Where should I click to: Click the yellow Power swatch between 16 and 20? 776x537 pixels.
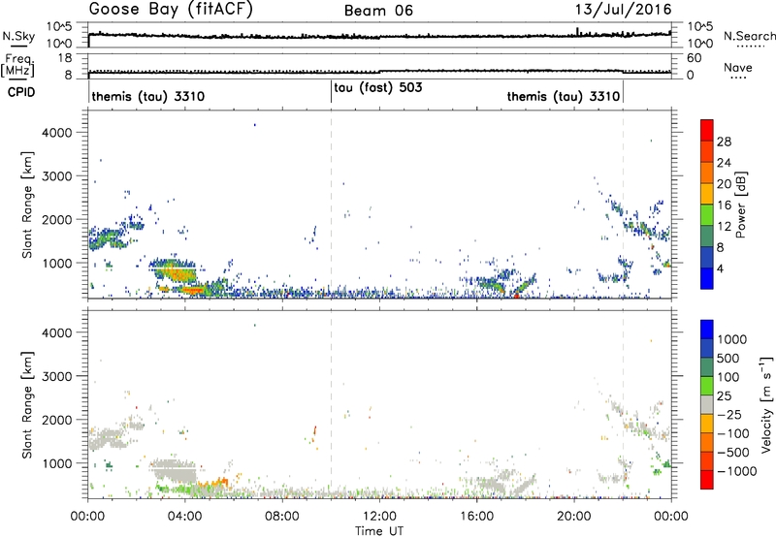(707, 193)
